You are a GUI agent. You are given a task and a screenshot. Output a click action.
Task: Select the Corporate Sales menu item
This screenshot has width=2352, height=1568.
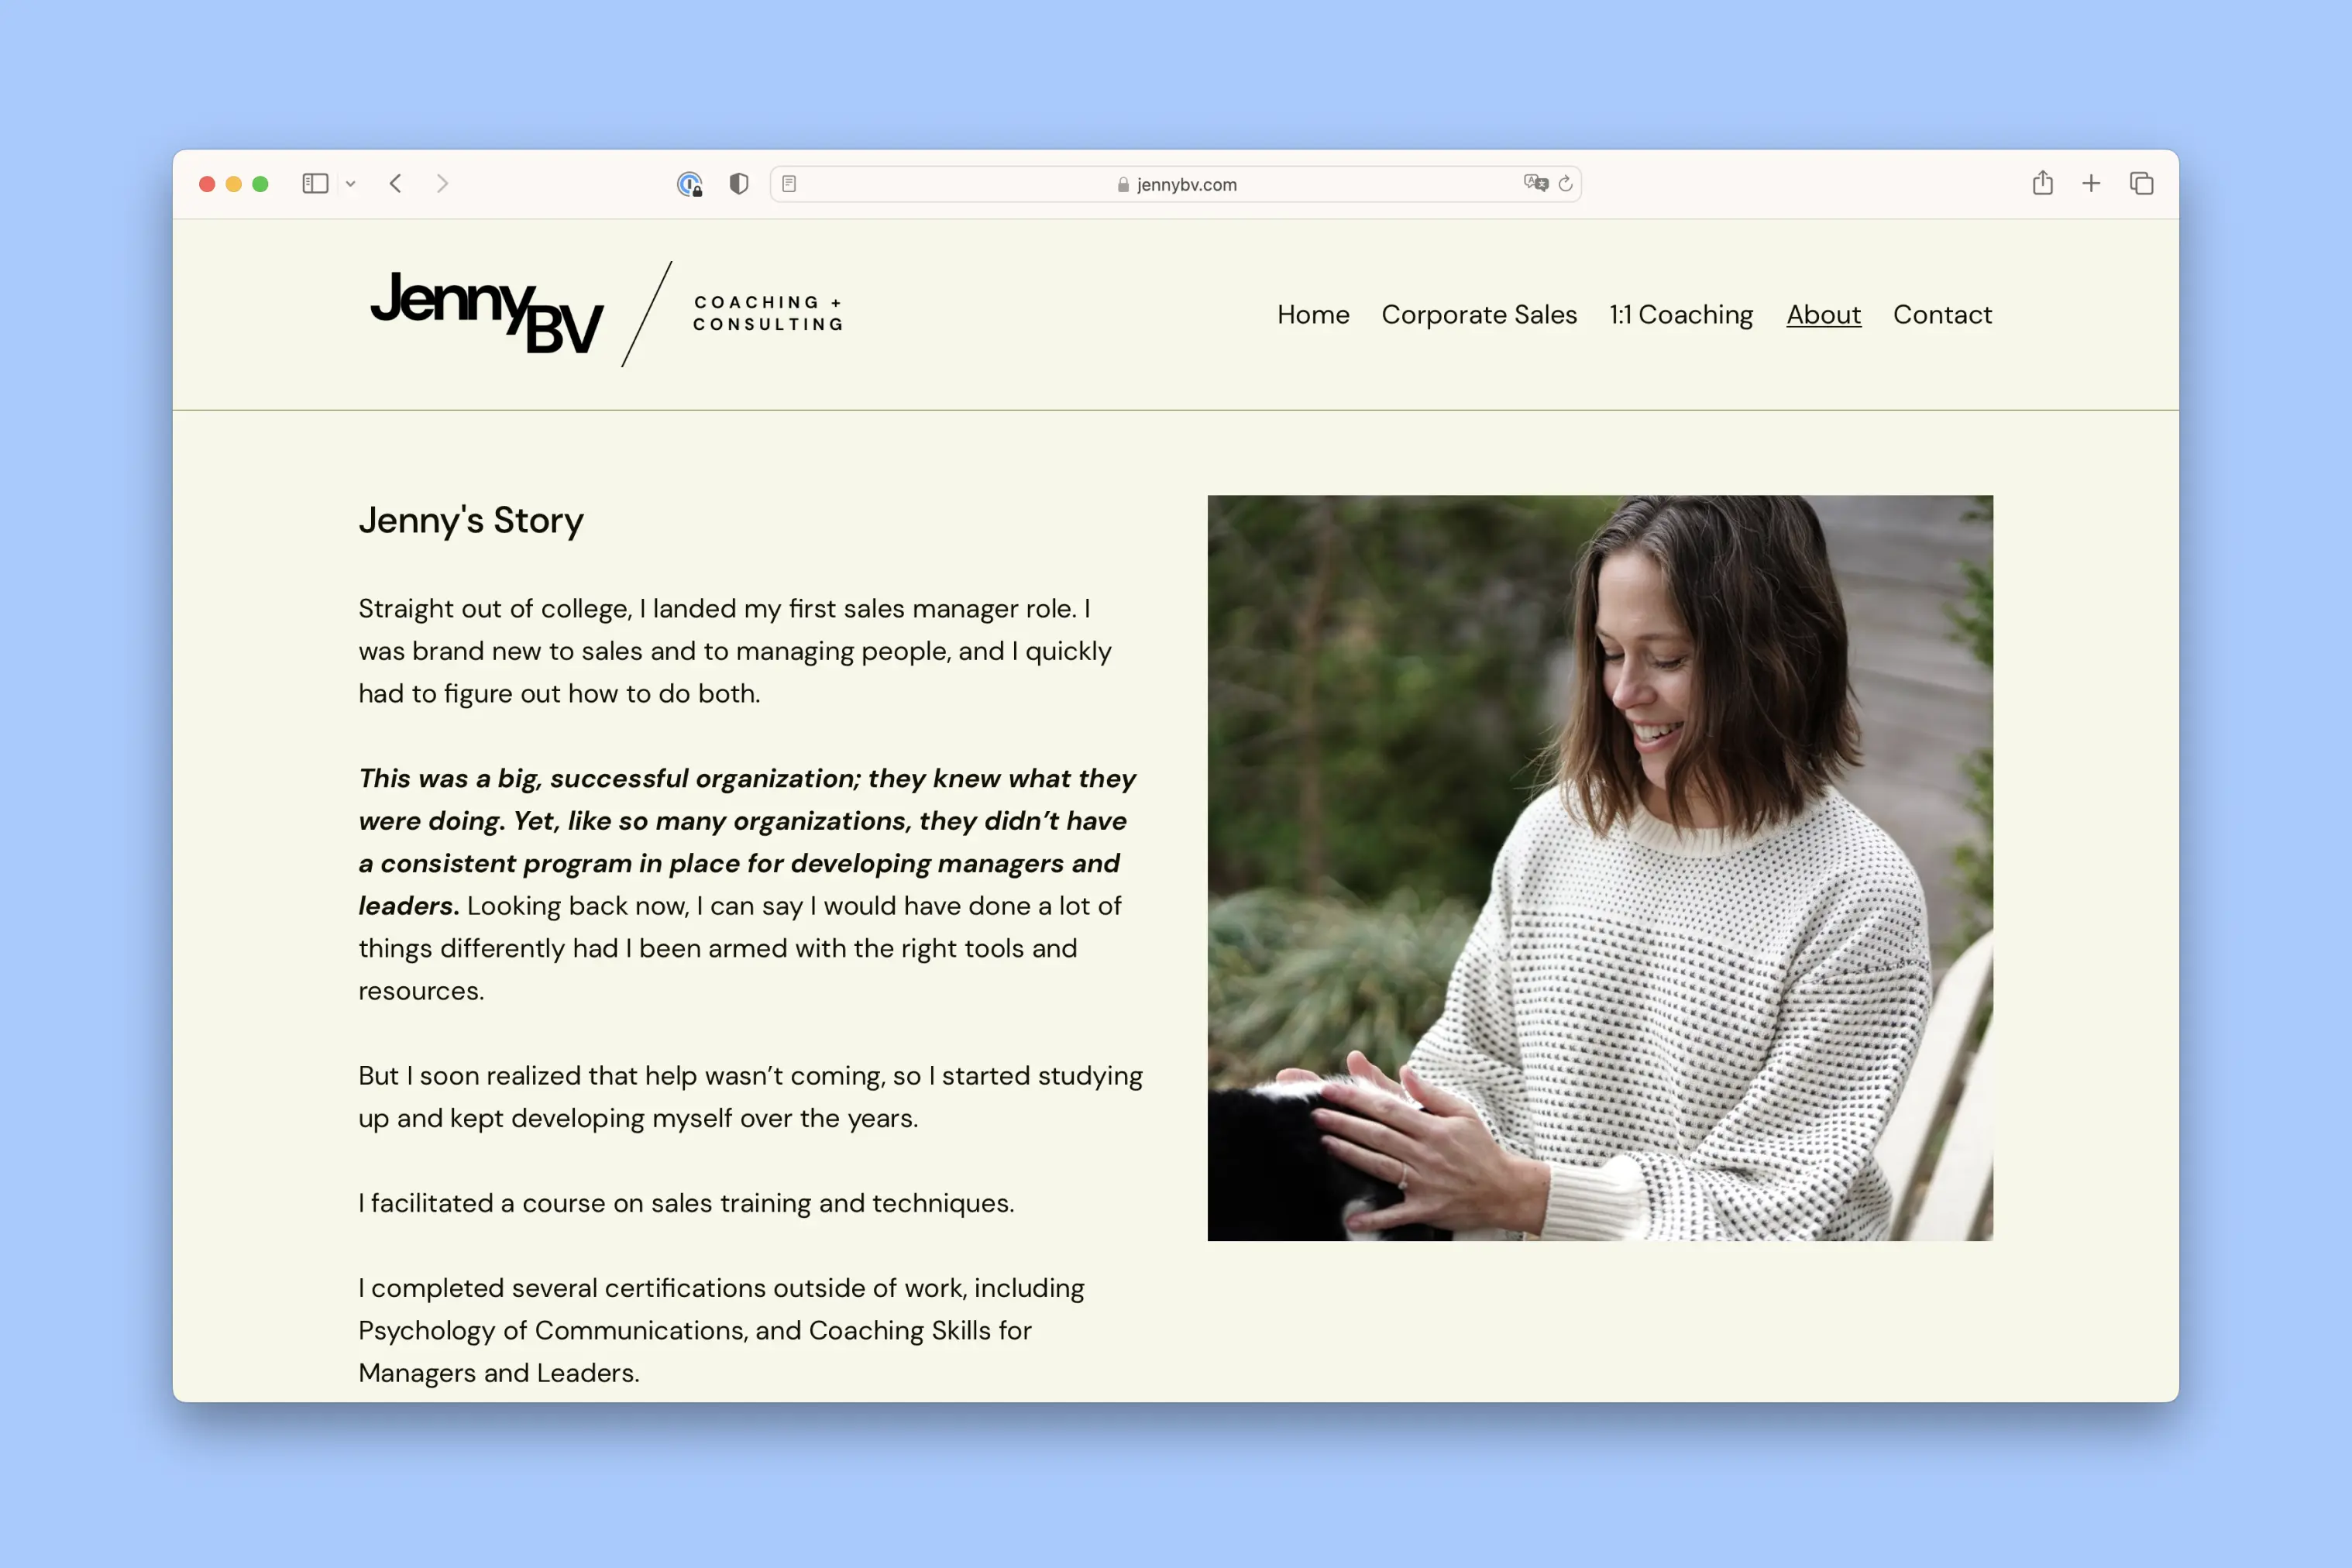(x=1479, y=315)
